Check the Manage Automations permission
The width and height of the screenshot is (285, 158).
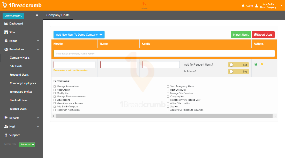point(55,86)
